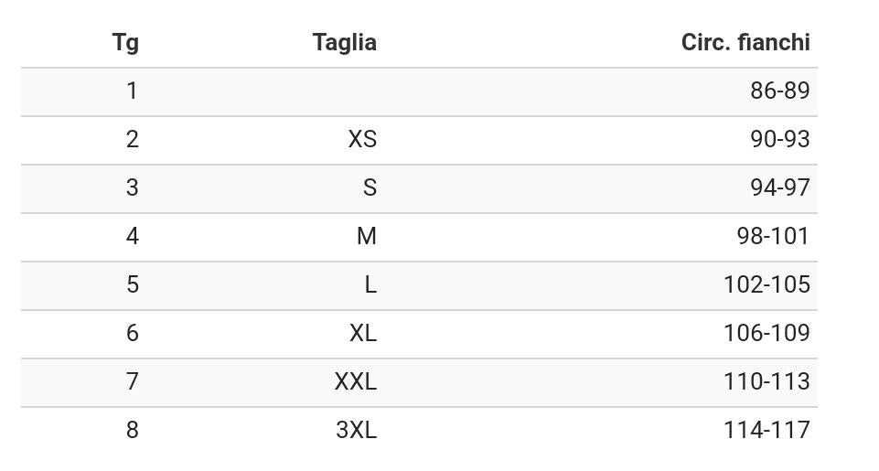Screen dimensions: 879x471
Task: Click the Taglia column header
Action: [344, 42]
